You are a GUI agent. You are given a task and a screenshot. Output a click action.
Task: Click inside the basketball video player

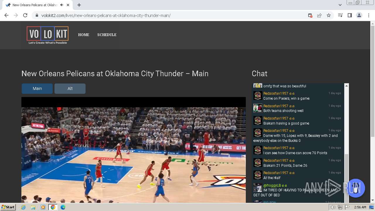(x=134, y=150)
